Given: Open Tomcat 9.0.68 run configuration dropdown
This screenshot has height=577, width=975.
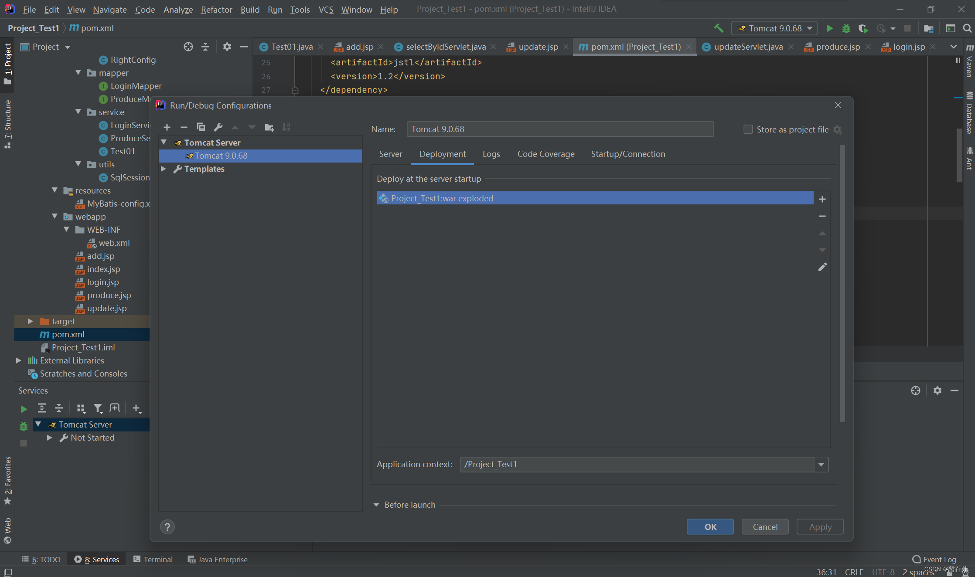Looking at the screenshot, I should point(774,28).
